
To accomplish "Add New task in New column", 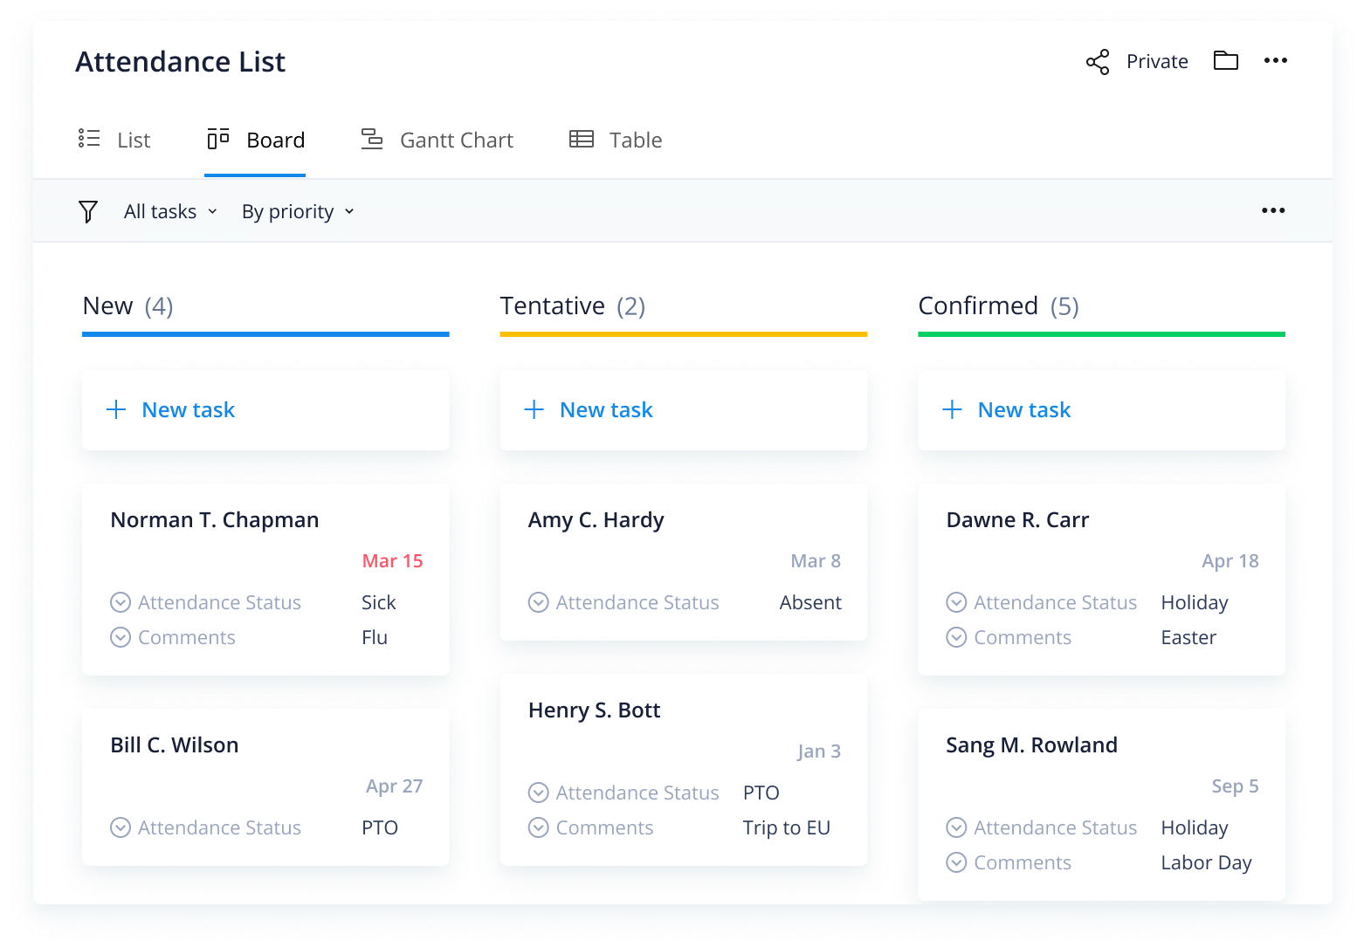I will tap(265, 410).
